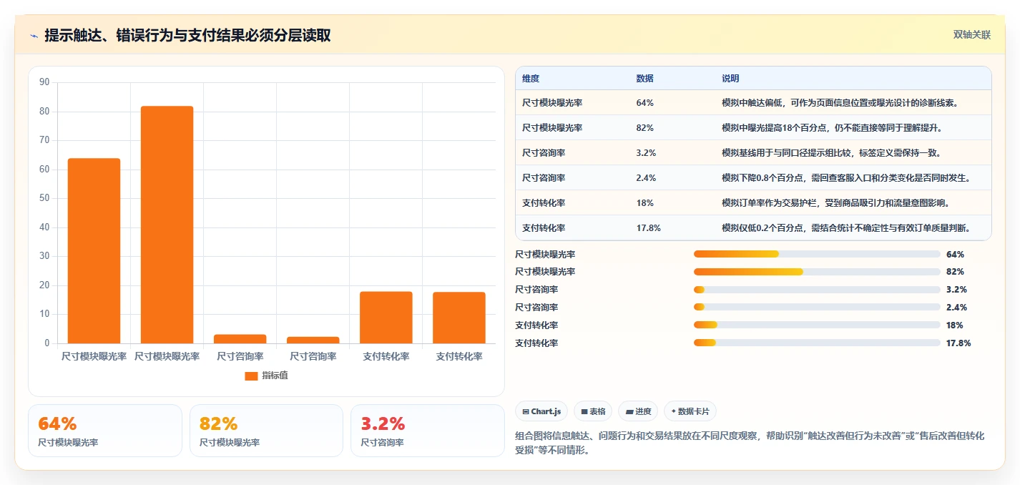Click the 18% cell in the table

(x=644, y=203)
